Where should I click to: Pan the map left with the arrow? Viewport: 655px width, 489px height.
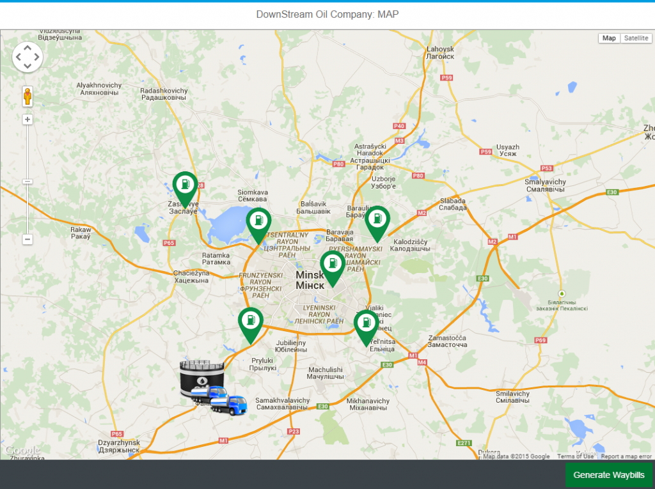click(x=19, y=57)
